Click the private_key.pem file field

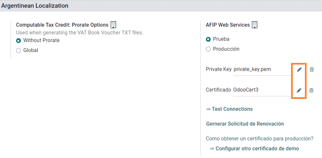(262, 70)
